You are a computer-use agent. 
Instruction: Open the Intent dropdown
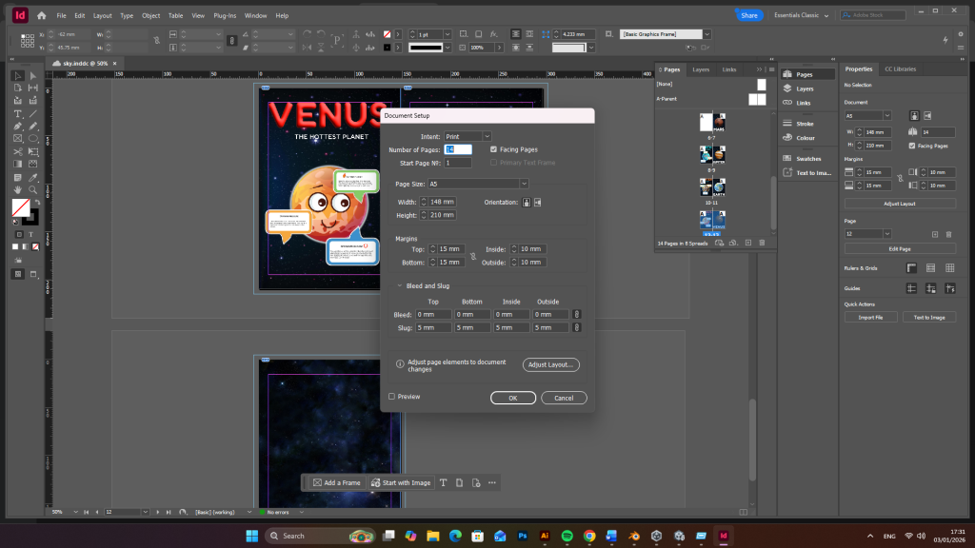pos(468,137)
